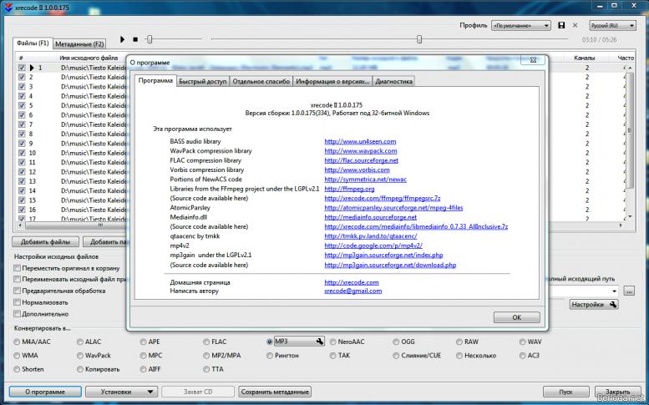Open the Информация о версиях tab
Screen dimensions: 649x405
point(332,82)
